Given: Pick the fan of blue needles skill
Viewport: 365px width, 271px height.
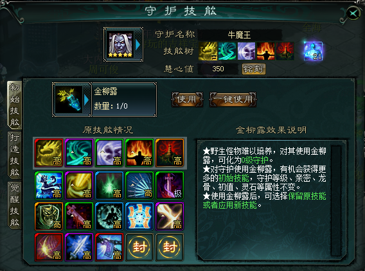Looking at the screenshot, I should pyautogui.click(x=139, y=186).
